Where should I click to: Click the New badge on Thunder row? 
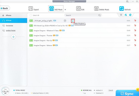point(31,35)
